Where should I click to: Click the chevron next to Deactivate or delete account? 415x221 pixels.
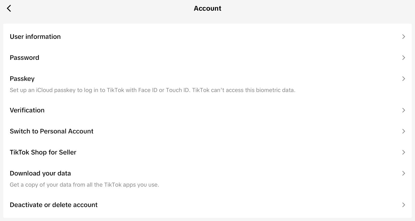pos(404,205)
